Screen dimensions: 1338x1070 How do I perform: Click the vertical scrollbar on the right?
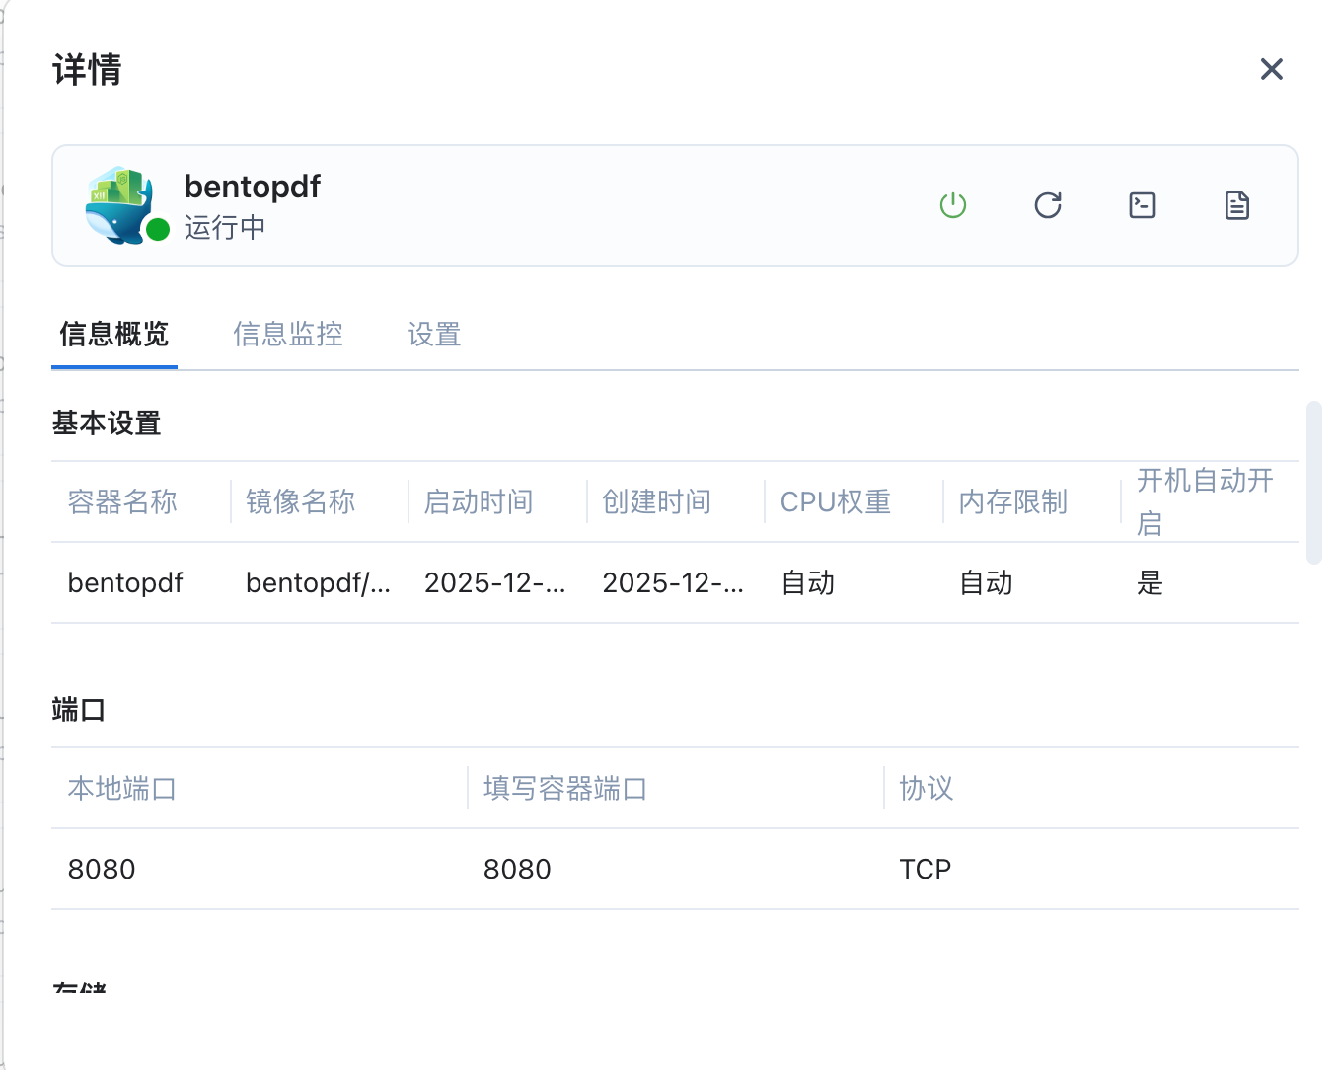1313,482
